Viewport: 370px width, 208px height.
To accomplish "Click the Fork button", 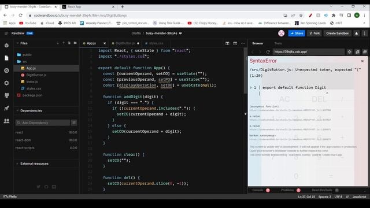I will pyautogui.click(x=314, y=34).
